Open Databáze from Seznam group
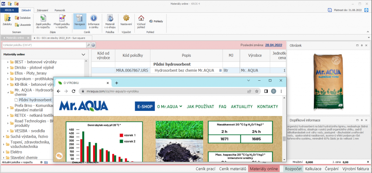Screen dimensions: 372x173 pyautogui.click(x=23, y=18)
